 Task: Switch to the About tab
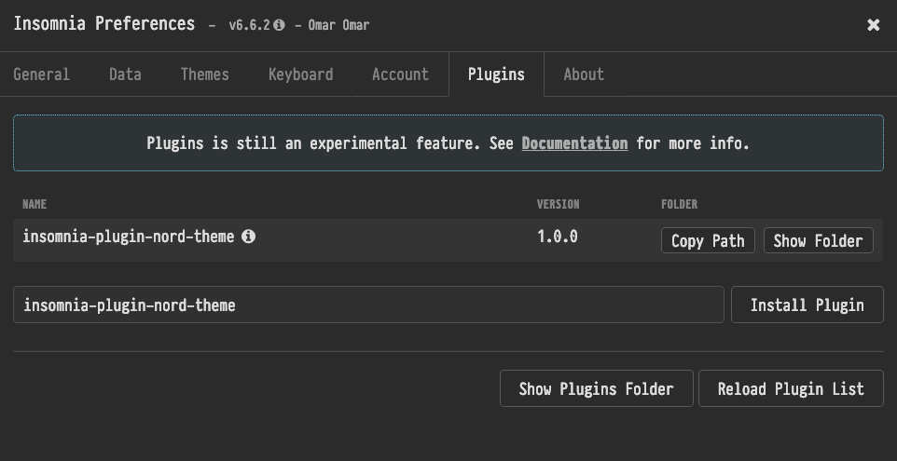584,75
